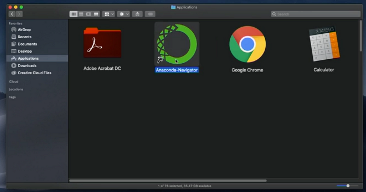Image resolution: width=366 pixels, height=192 pixels.
Task: Click the Search field
Action: click(316, 14)
